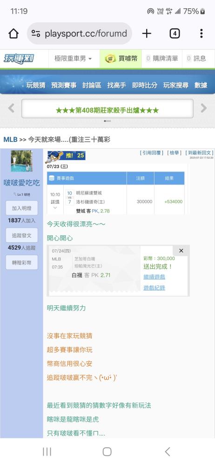The height and width of the screenshot is (465, 215).
Task: Open a new tab with plus icon
Action: [x=147, y=33]
